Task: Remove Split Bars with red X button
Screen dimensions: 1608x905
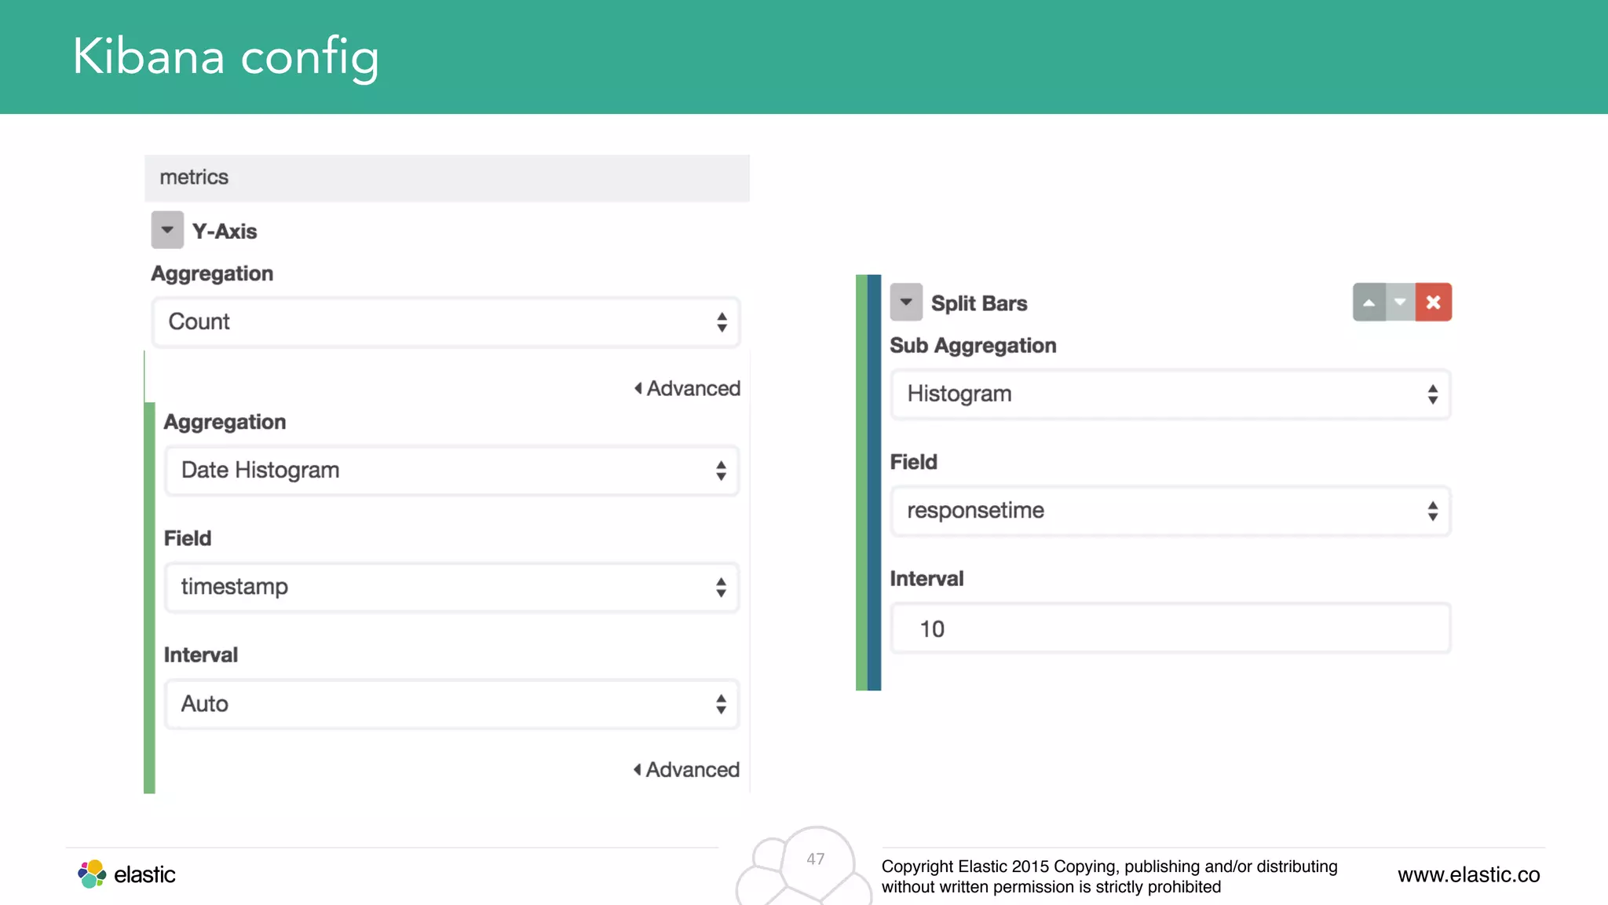Action: click(1434, 302)
